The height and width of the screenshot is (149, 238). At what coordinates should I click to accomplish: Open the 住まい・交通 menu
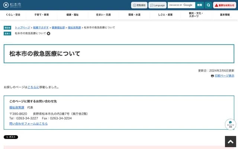[103, 15]
